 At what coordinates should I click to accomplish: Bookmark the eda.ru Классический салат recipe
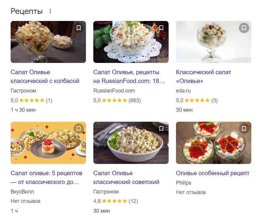click(x=244, y=28)
